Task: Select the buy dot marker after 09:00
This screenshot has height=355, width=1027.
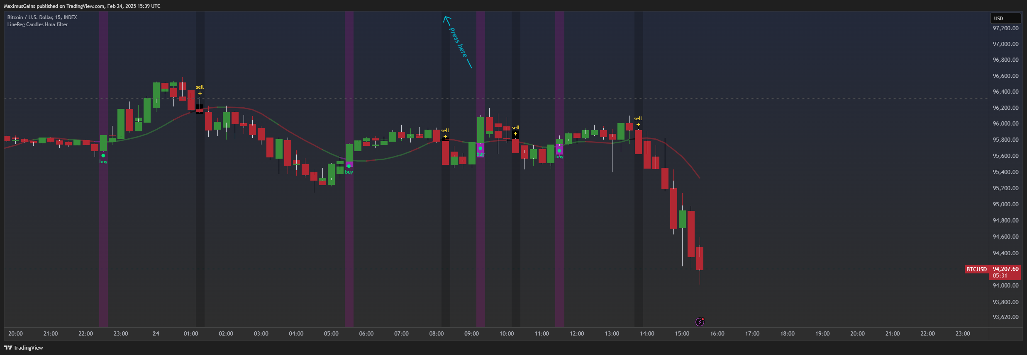Action: tap(480, 148)
